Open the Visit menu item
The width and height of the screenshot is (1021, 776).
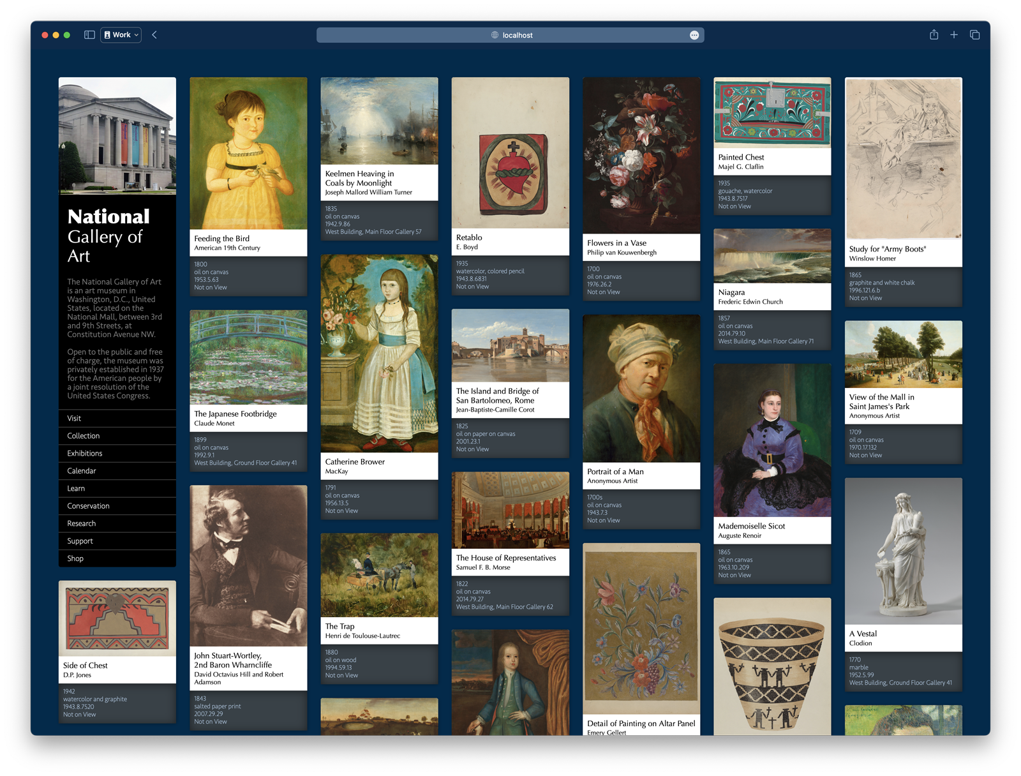(117, 419)
